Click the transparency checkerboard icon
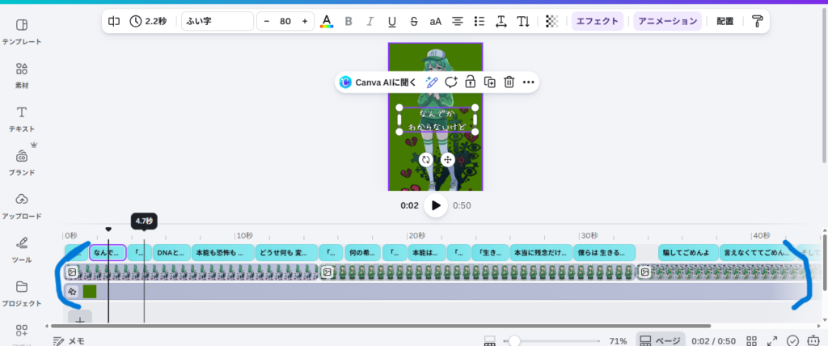Image resolution: width=828 pixels, height=346 pixels. pos(551,21)
